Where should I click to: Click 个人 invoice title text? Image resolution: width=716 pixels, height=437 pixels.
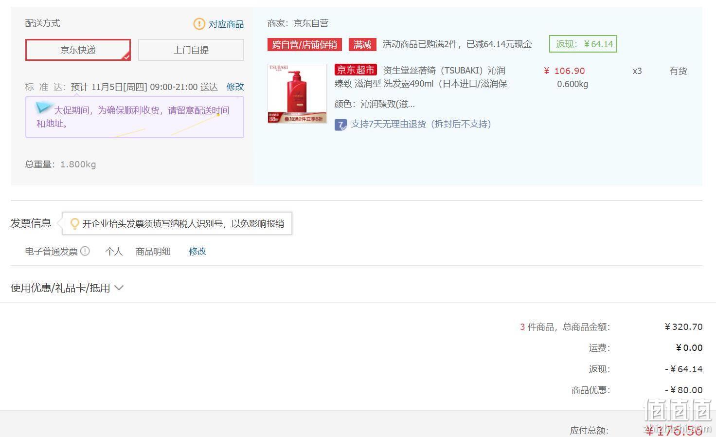click(114, 251)
